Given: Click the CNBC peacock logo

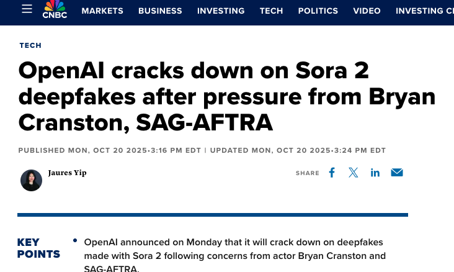Looking at the screenshot, I should (x=55, y=9).
